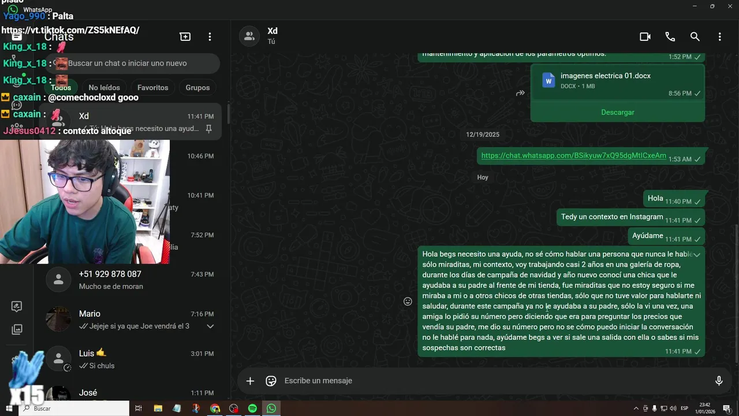The height and width of the screenshot is (416, 739).
Task: Click the Hoy date separator
Action: click(x=483, y=177)
